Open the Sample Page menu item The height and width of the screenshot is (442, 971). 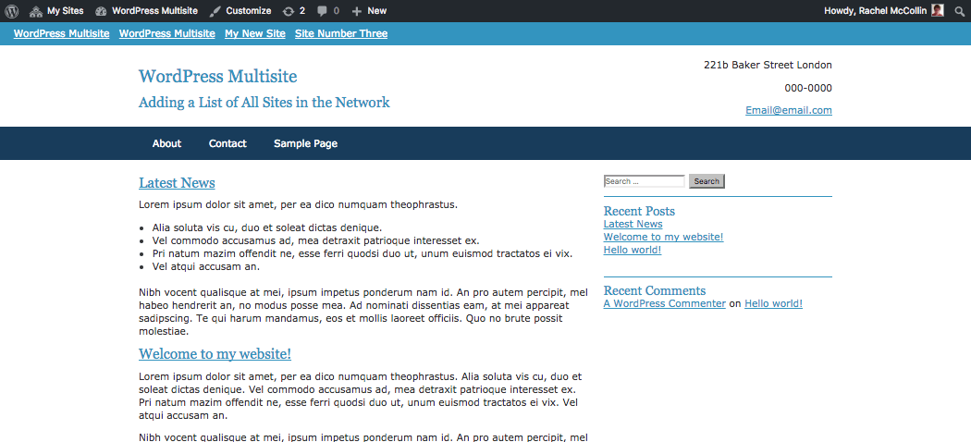(305, 143)
